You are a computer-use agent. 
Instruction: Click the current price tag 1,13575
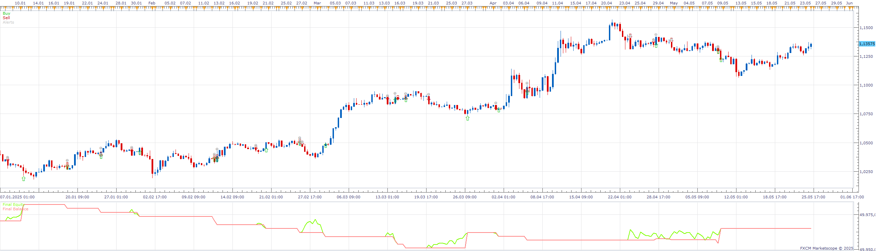point(867,44)
